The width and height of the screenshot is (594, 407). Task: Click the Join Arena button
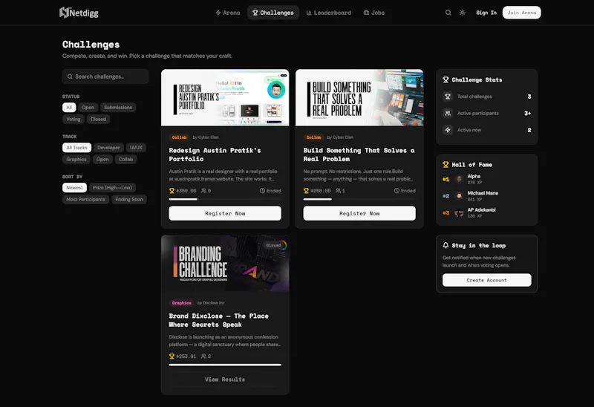(522, 13)
